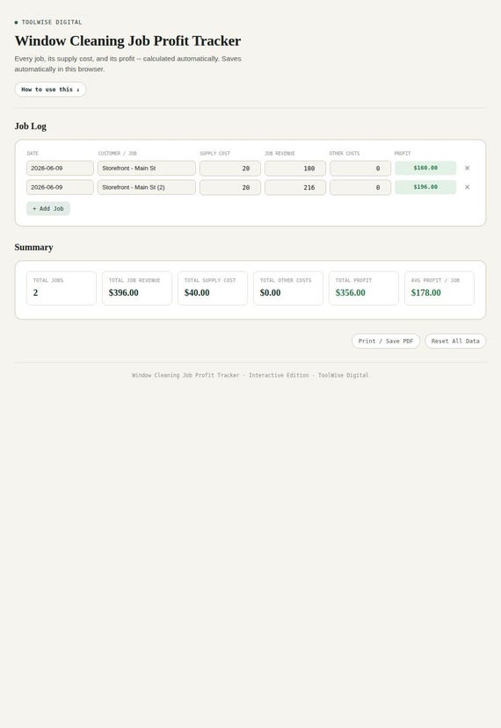Edit supply cost of the $196.00 profit row
This screenshot has width=501, height=728.
230,187
